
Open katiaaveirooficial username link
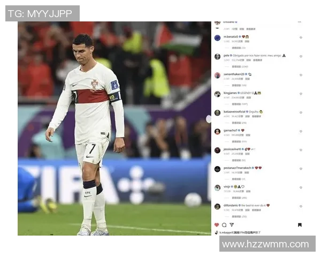234,112
